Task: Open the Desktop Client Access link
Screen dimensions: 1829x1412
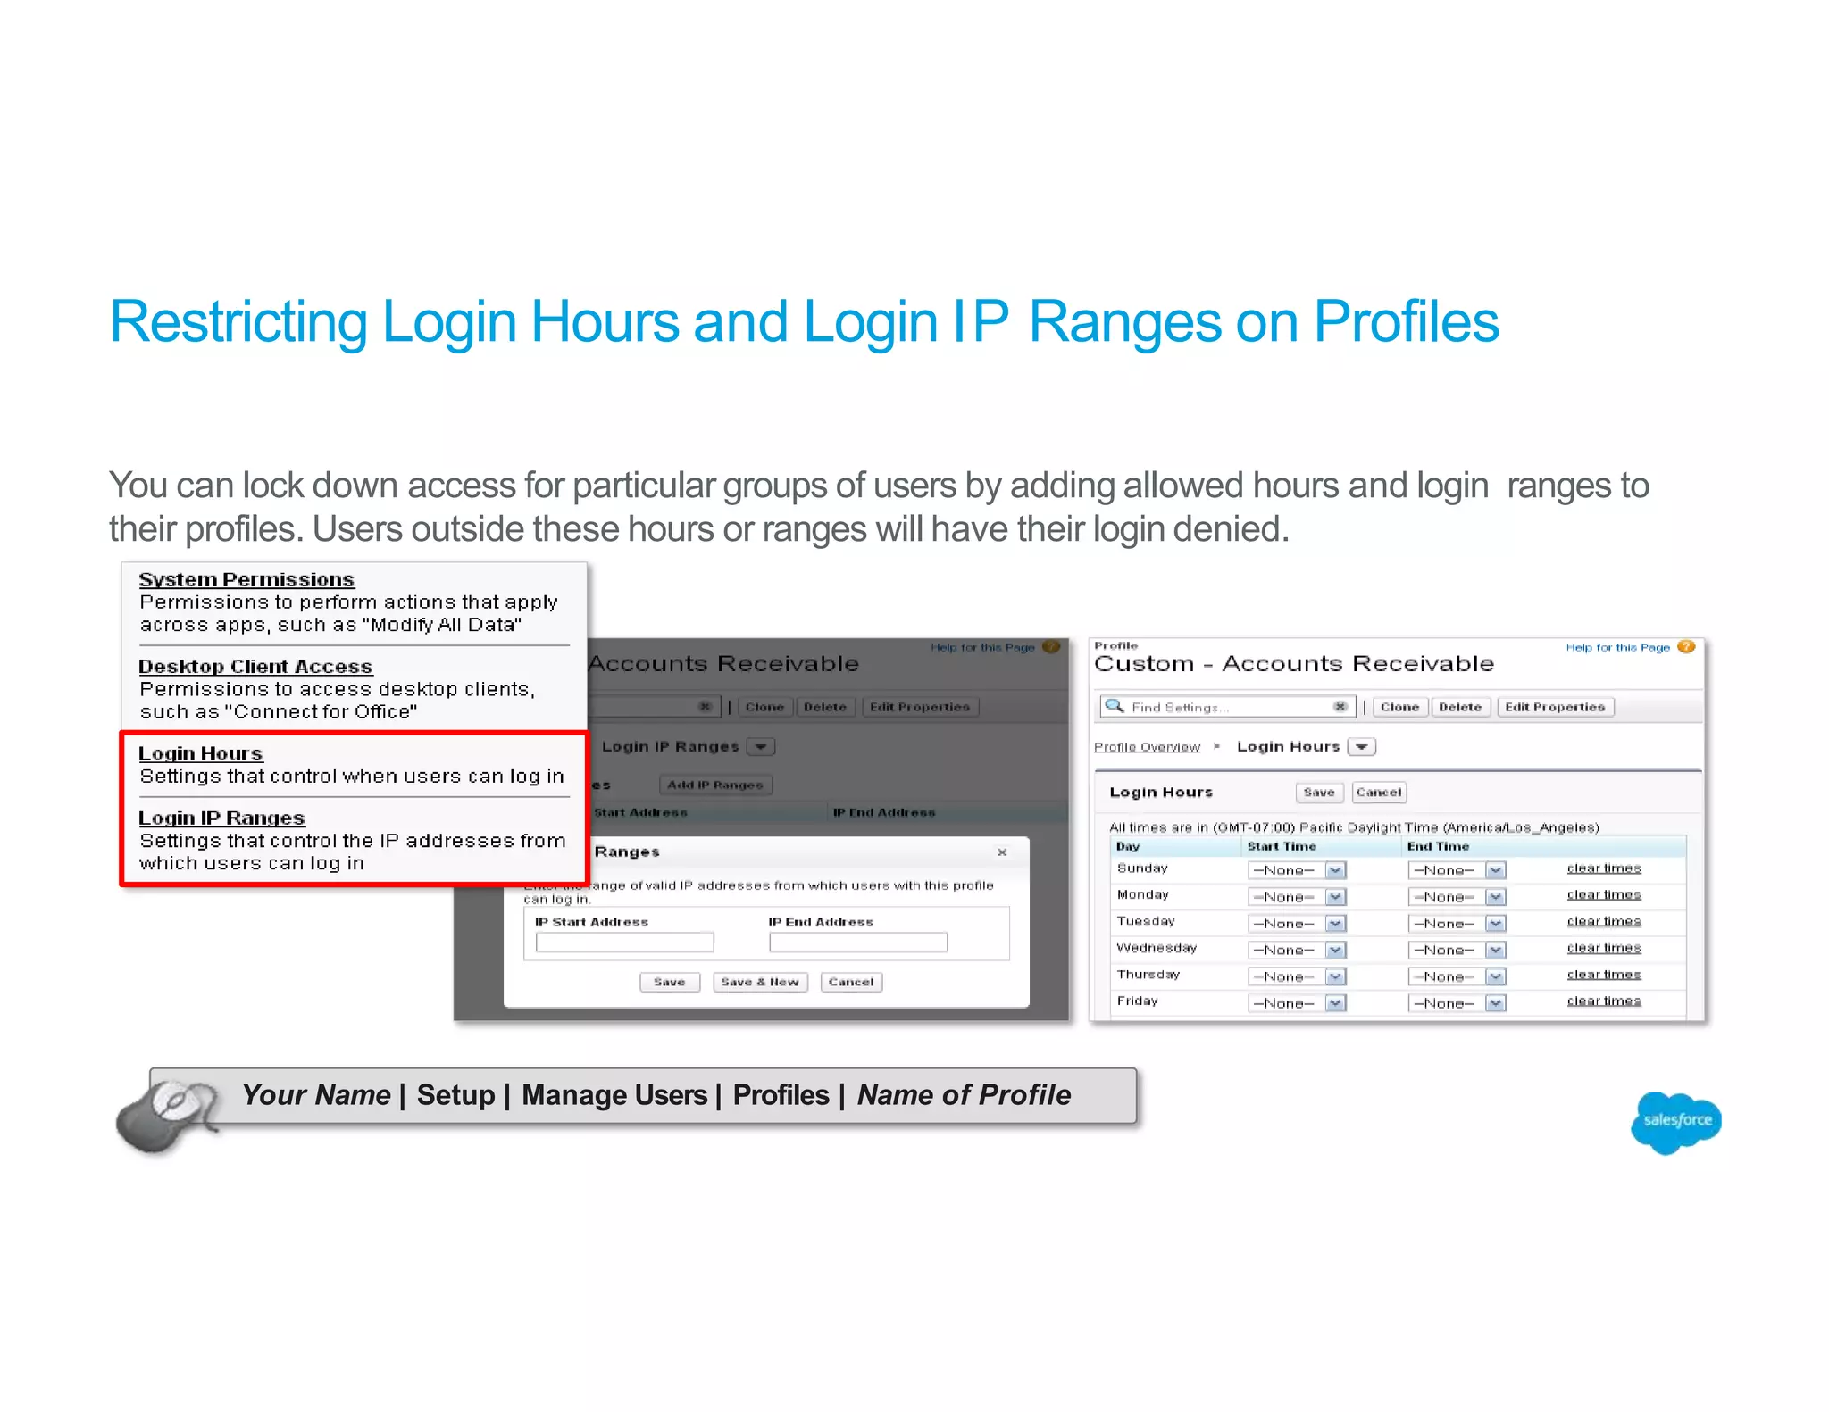Action: tap(255, 666)
